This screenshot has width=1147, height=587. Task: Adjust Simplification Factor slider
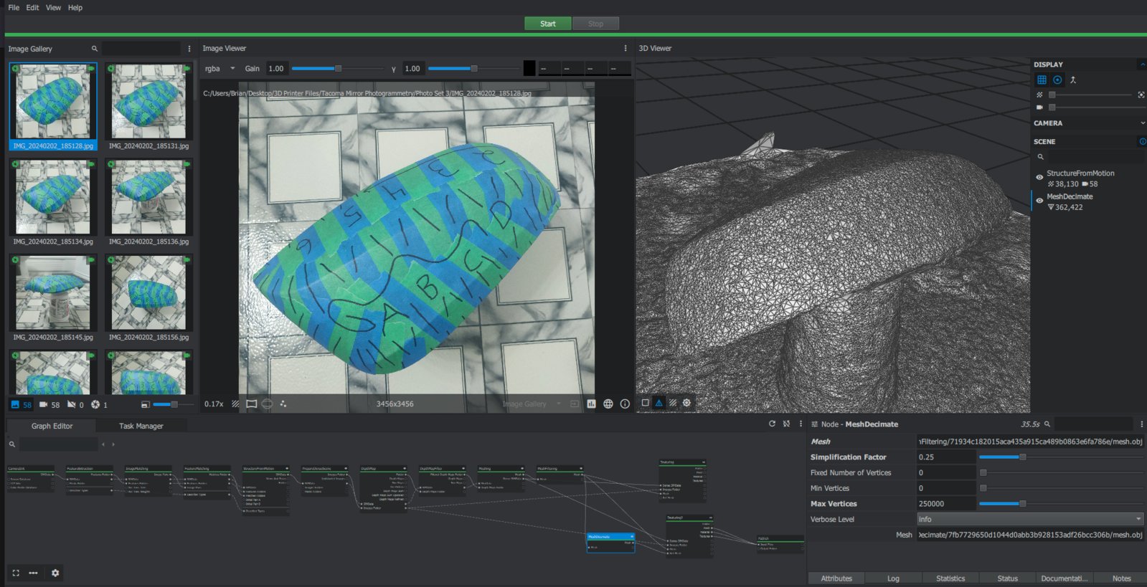(x=1061, y=457)
